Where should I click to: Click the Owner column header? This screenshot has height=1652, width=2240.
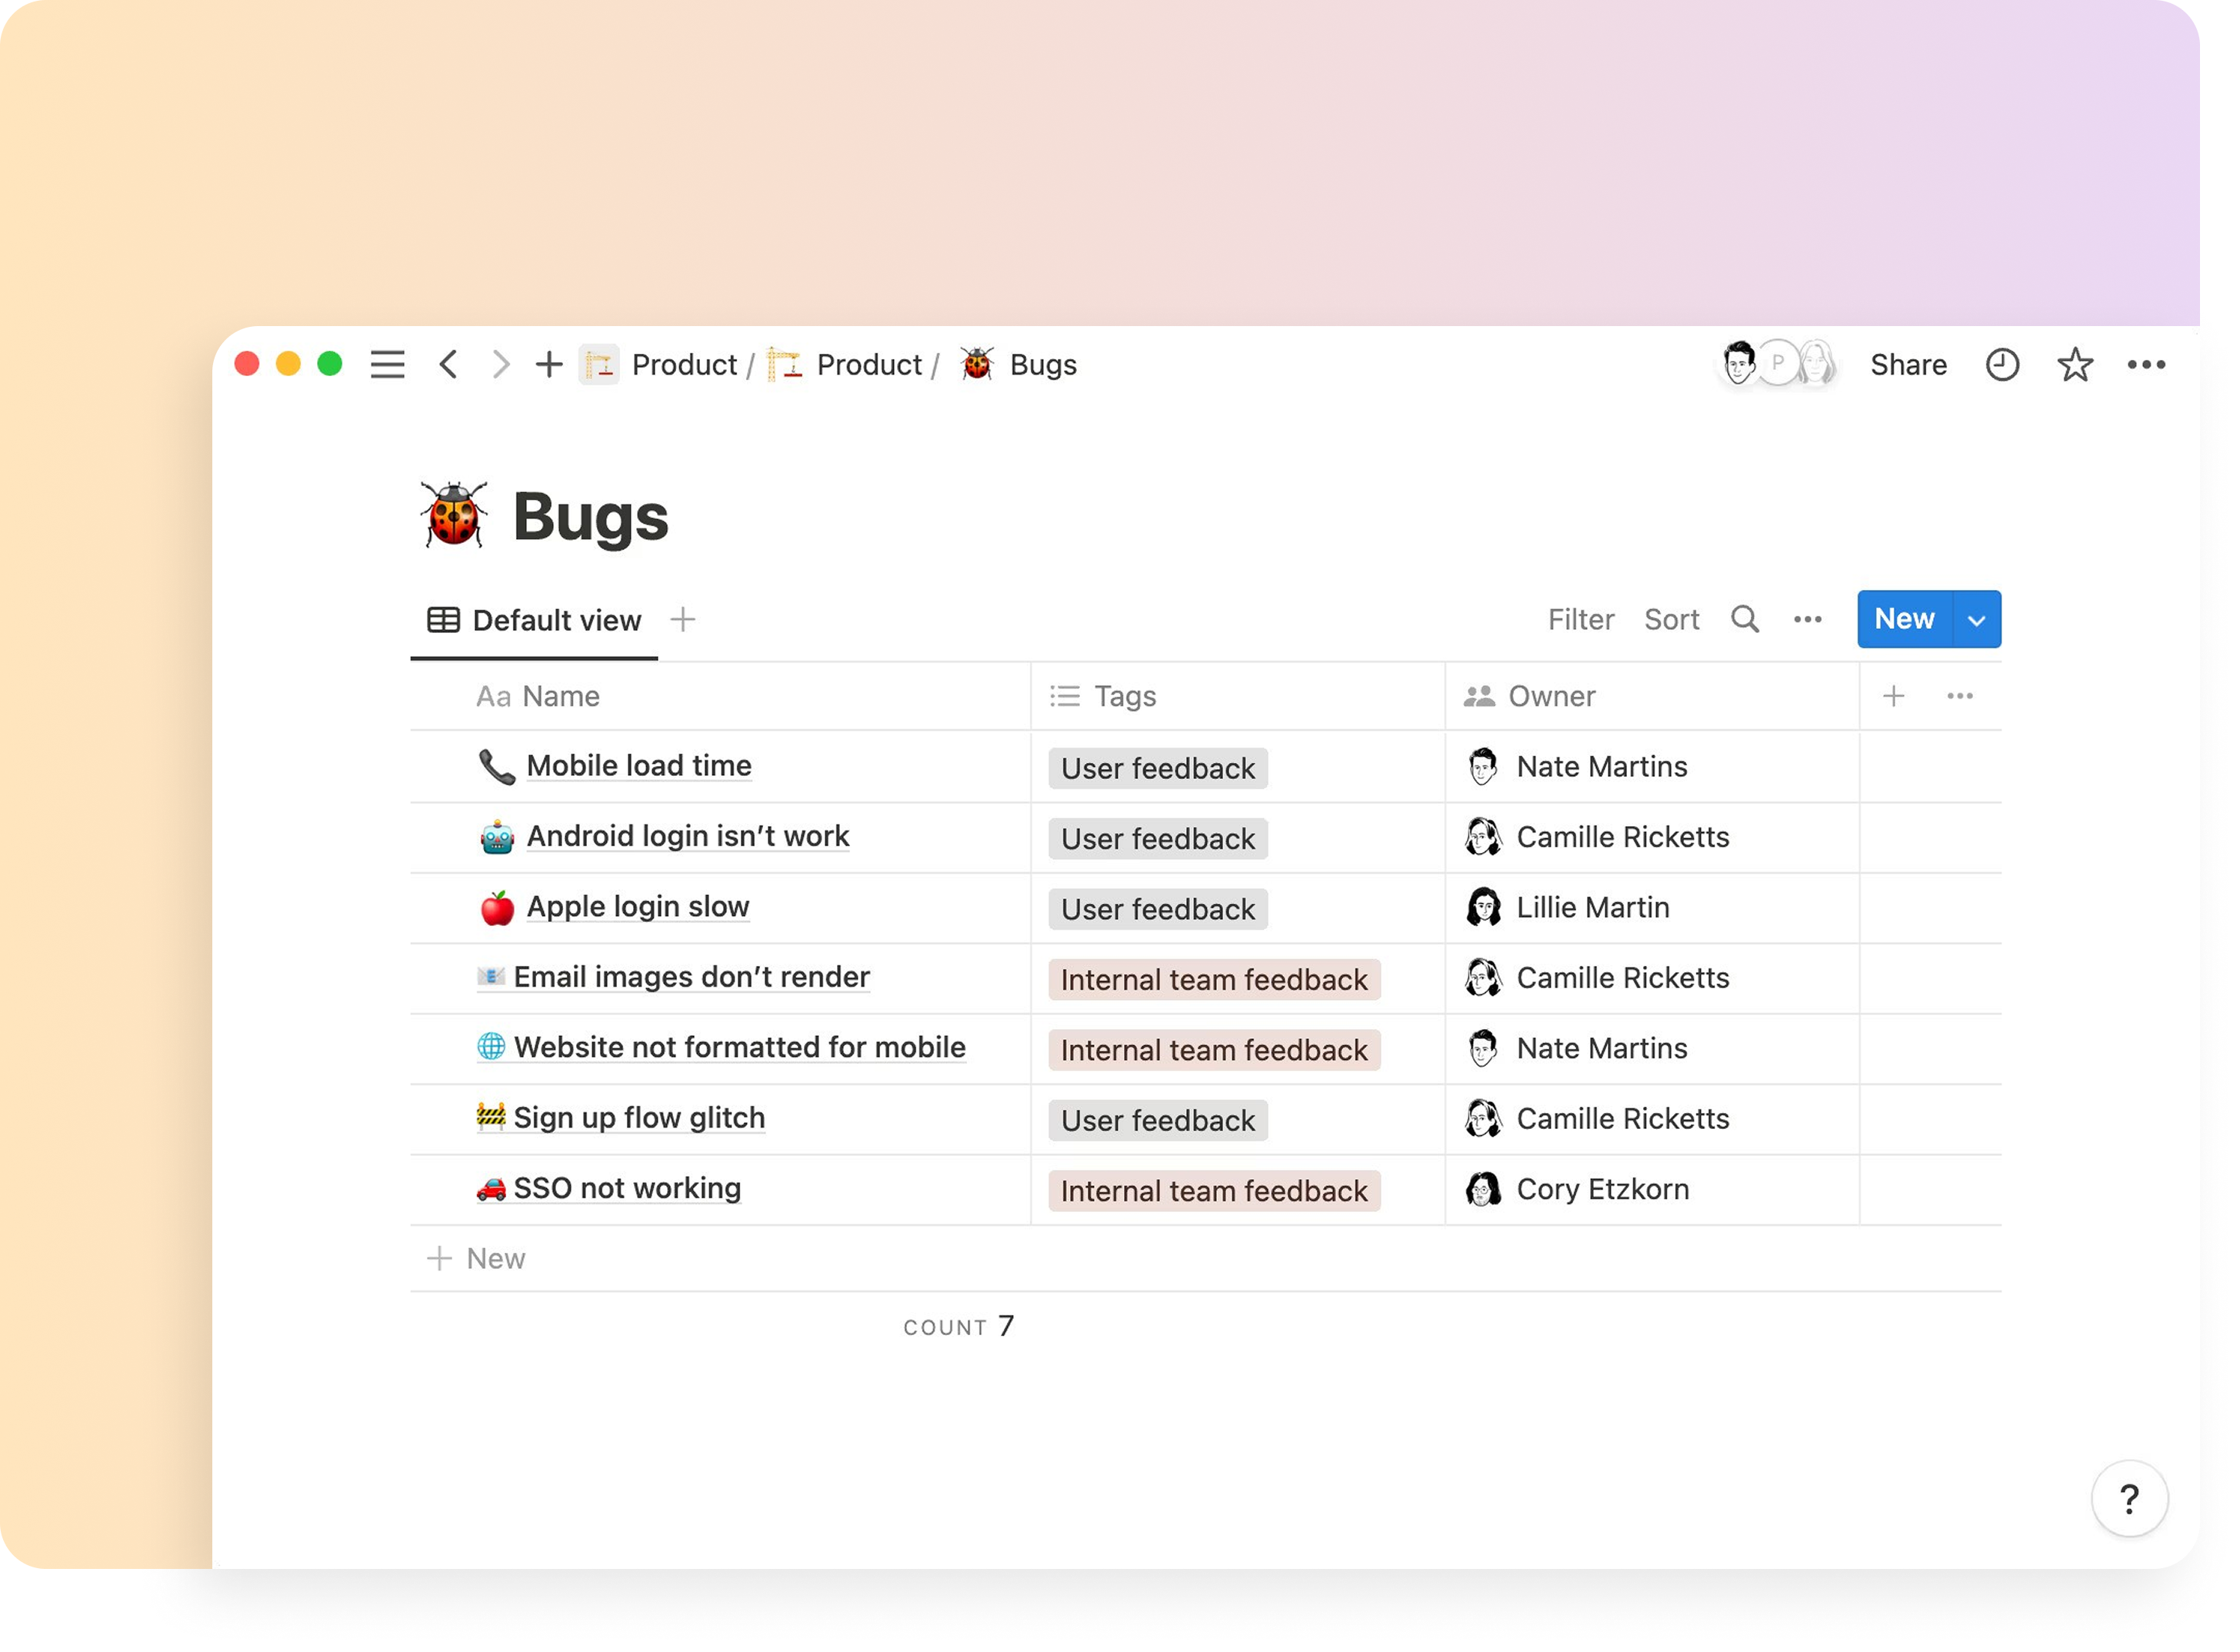point(1652,697)
